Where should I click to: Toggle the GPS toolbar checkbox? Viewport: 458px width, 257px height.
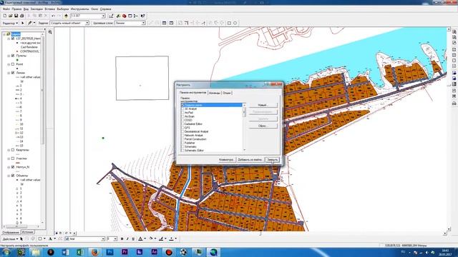(x=183, y=128)
